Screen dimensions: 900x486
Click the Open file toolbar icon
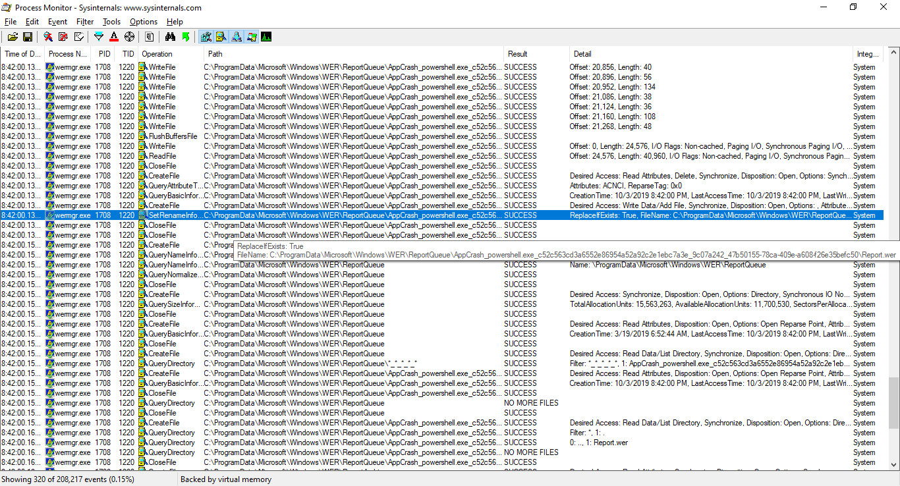pos(13,37)
